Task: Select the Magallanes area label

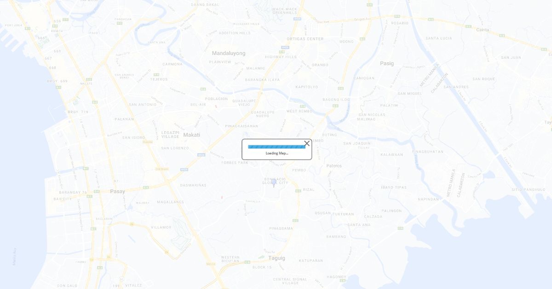Action: [170, 202]
